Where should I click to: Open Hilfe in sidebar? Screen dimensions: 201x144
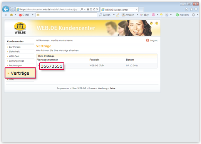[x=11, y=79]
